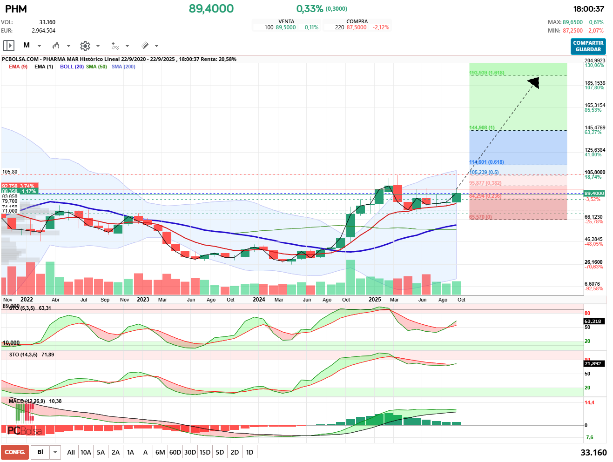Select the 6M time range tab
The width and height of the screenshot is (613, 462).
pos(160,452)
